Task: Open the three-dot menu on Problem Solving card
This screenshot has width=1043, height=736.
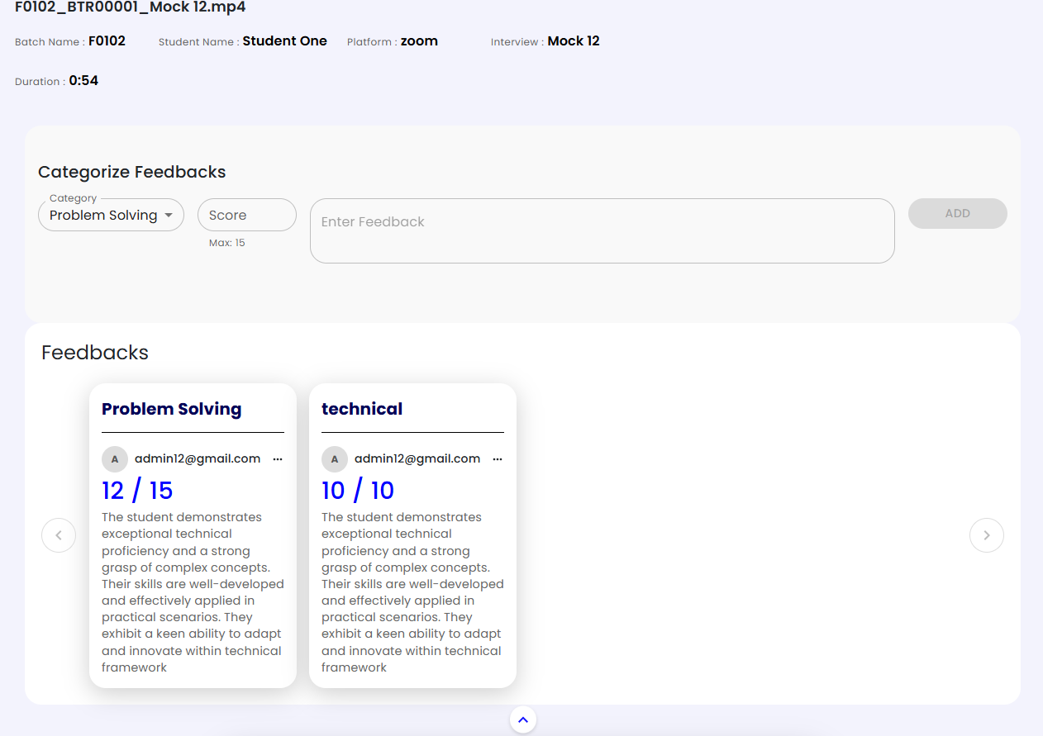Action: pos(278,459)
